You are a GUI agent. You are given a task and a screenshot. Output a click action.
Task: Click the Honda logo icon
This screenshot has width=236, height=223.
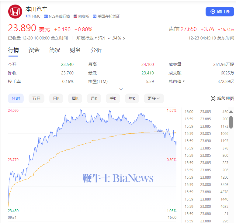tap(15, 12)
